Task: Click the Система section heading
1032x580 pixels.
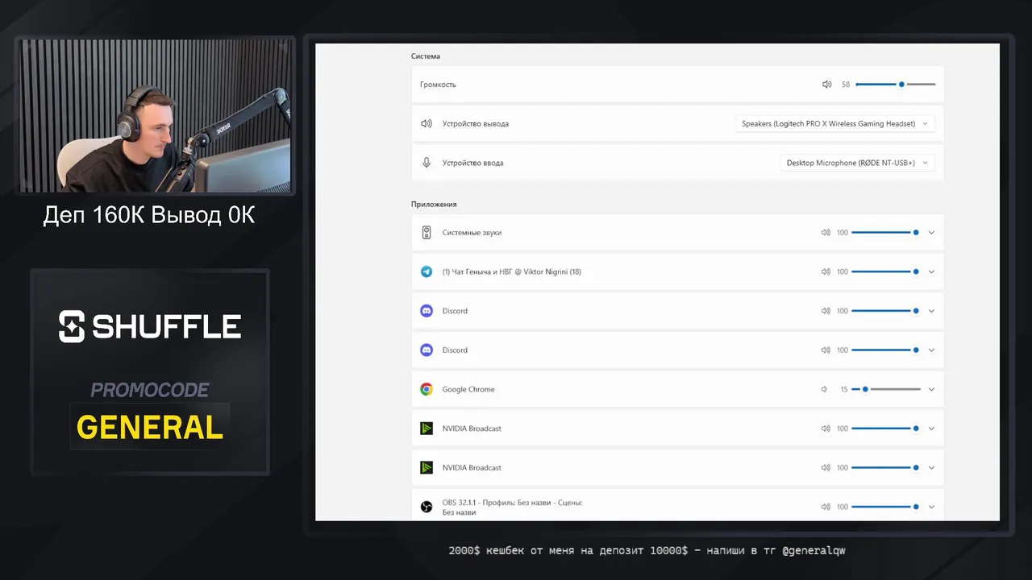Action: coord(426,56)
